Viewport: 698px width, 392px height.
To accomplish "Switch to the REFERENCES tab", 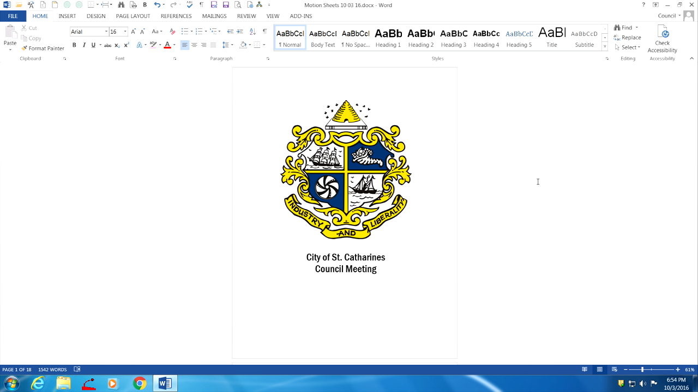I will point(176,16).
